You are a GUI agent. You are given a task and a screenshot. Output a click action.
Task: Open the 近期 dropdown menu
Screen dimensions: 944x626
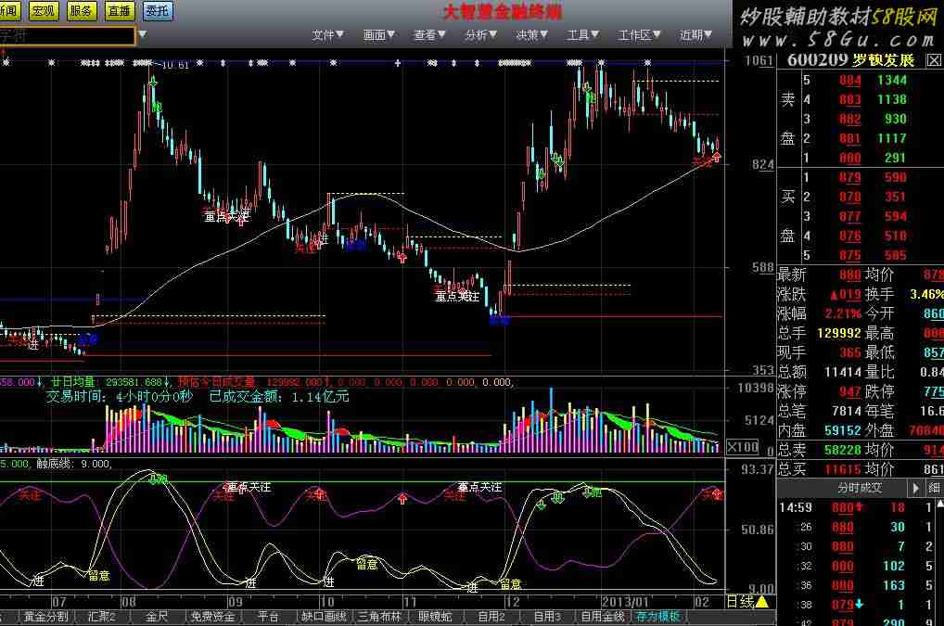696,35
